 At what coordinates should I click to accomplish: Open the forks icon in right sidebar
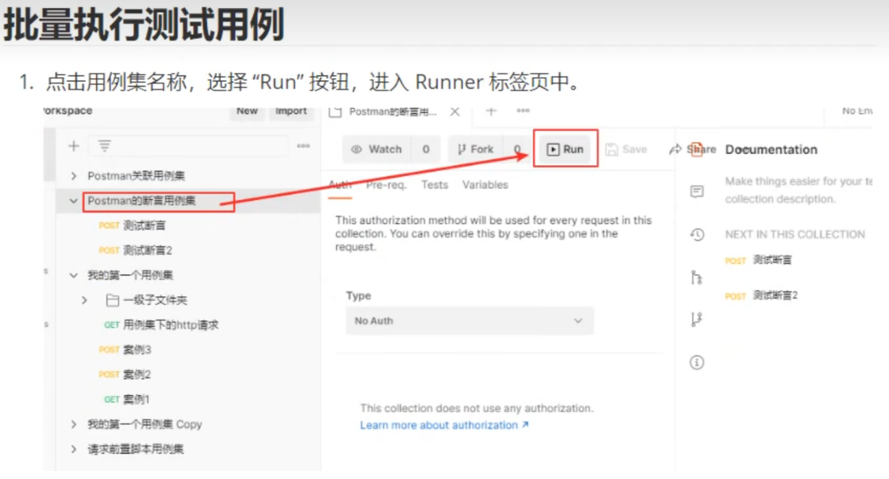click(697, 319)
